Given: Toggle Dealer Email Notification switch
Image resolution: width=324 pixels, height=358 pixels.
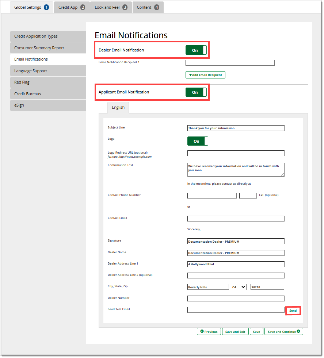Looking at the screenshot, I should pos(196,50).
